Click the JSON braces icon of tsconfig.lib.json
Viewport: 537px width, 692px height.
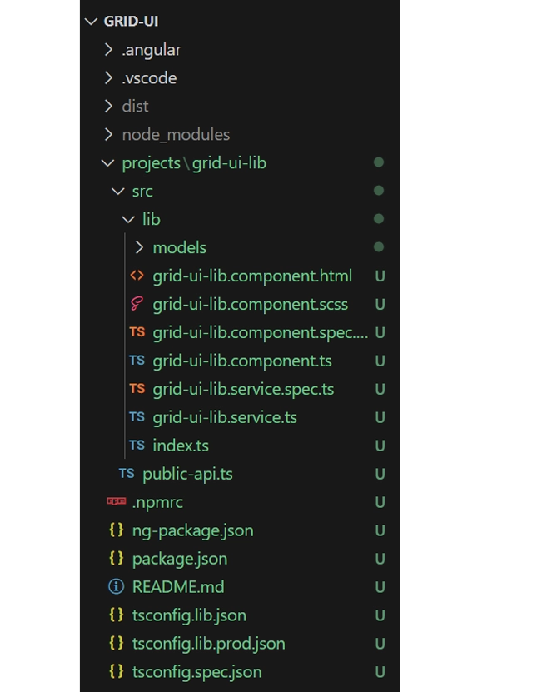(x=117, y=615)
